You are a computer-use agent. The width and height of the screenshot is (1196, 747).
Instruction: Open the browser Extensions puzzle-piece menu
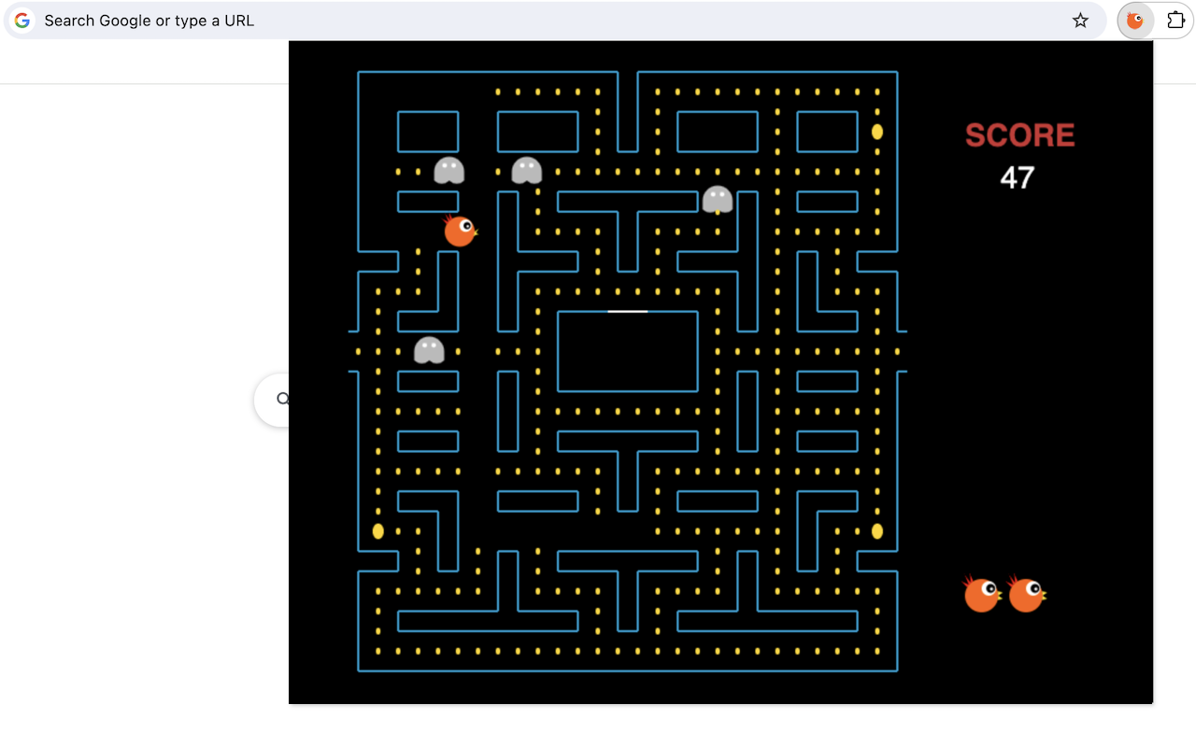(1175, 20)
